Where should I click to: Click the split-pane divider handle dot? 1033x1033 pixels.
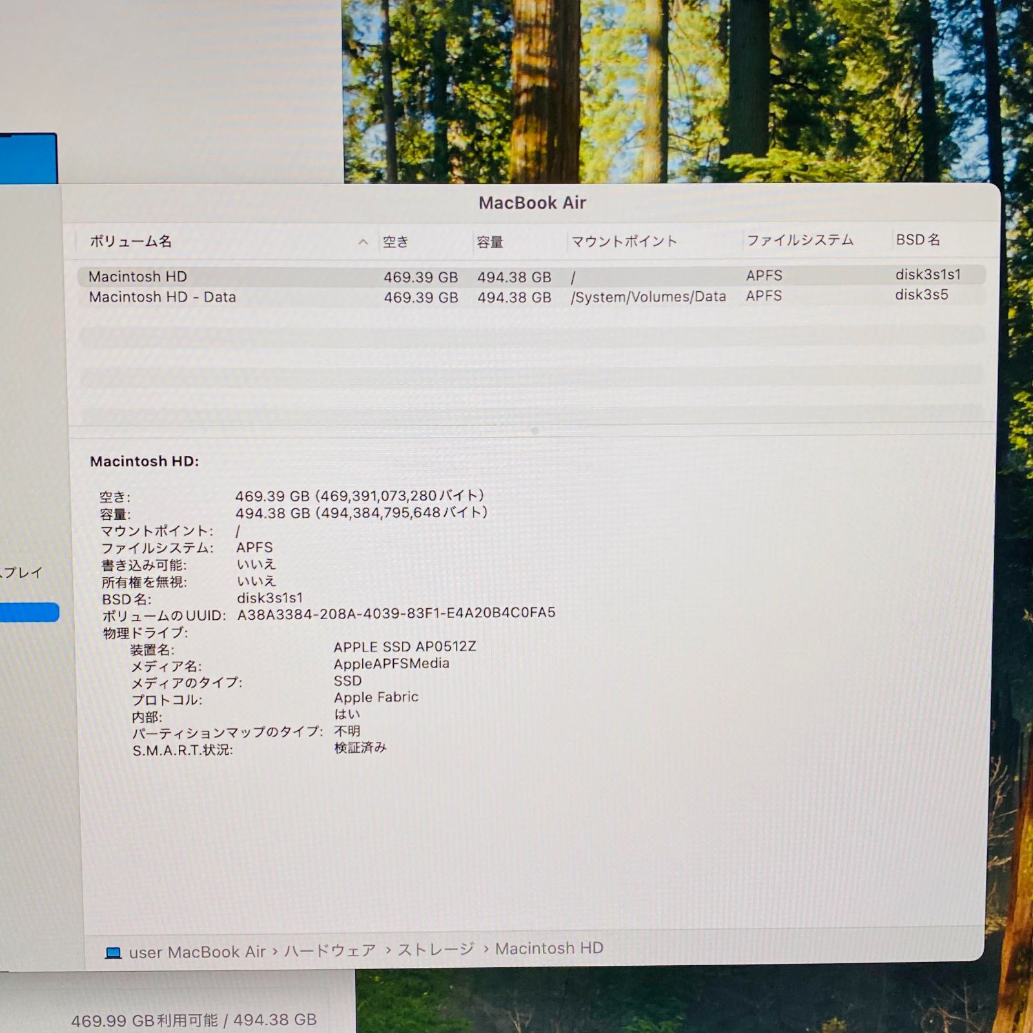click(x=535, y=431)
